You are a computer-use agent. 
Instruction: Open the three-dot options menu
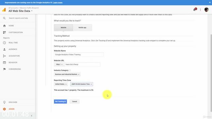(x=200, y=10)
